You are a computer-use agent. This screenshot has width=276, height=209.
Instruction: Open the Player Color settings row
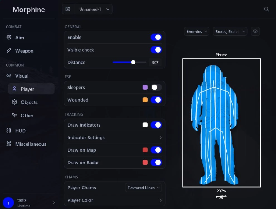point(114,200)
